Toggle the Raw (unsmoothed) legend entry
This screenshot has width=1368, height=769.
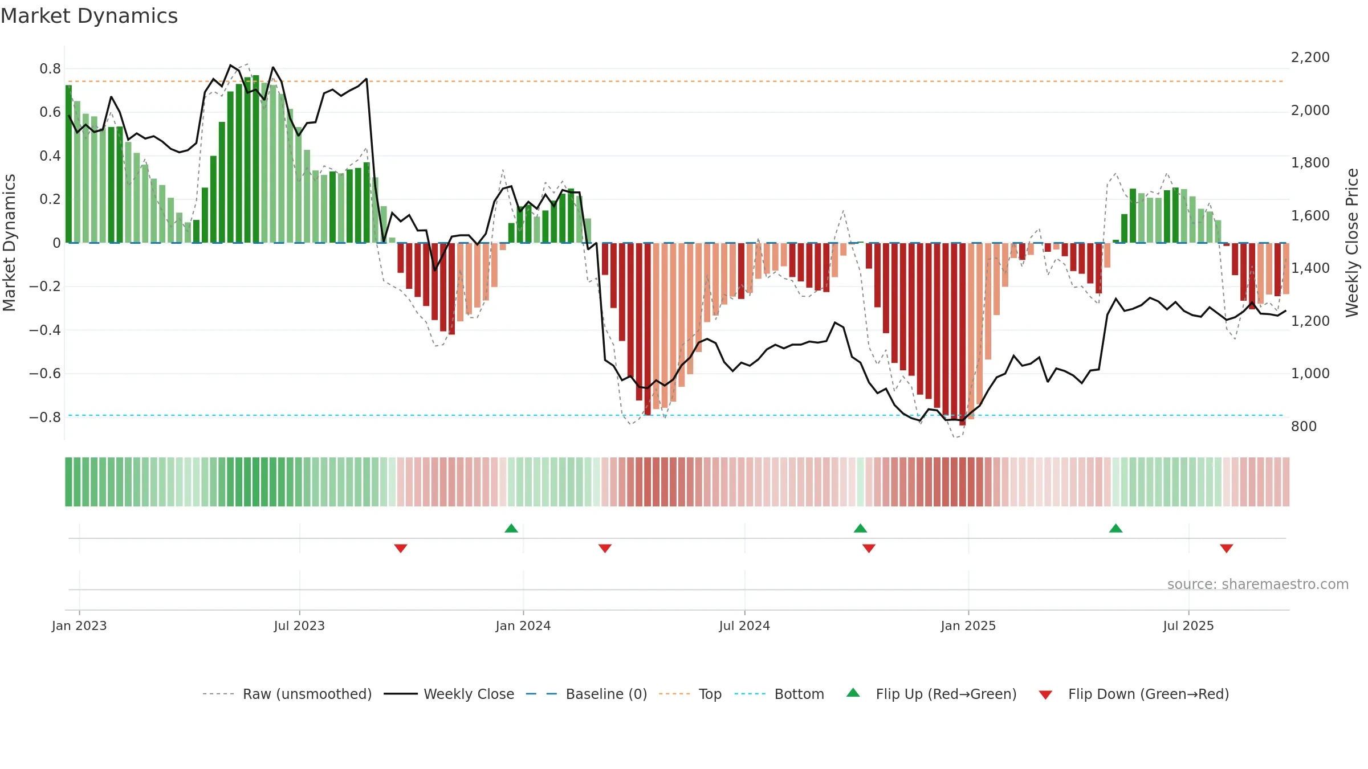click(x=287, y=694)
